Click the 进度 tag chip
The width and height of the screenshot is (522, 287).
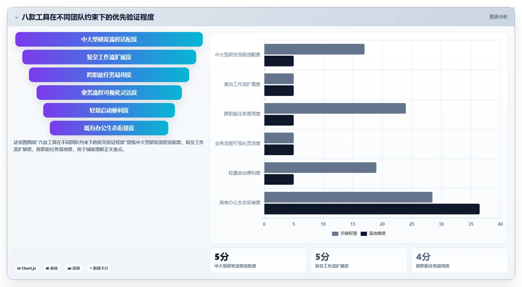pos(74,268)
